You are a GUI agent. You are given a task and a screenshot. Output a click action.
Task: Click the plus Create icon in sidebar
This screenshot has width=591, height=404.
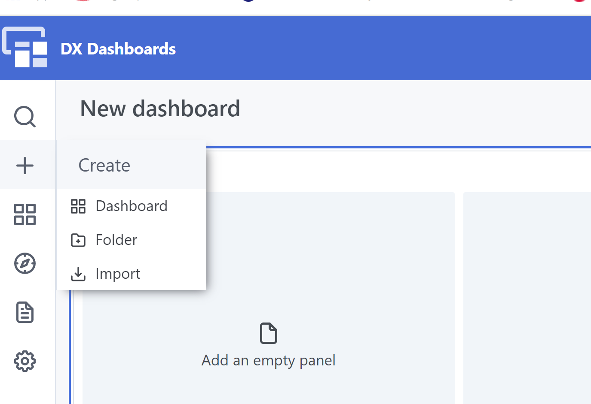click(x=25, y=166)
